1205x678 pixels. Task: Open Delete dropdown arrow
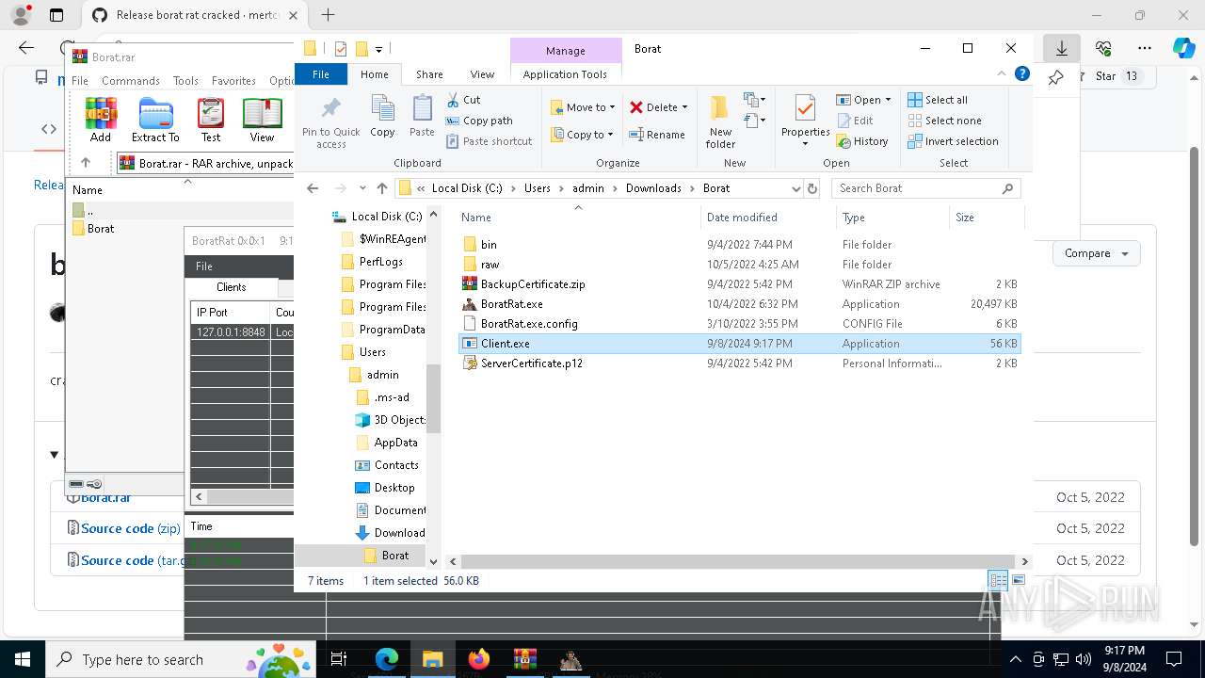pos(684,107)
